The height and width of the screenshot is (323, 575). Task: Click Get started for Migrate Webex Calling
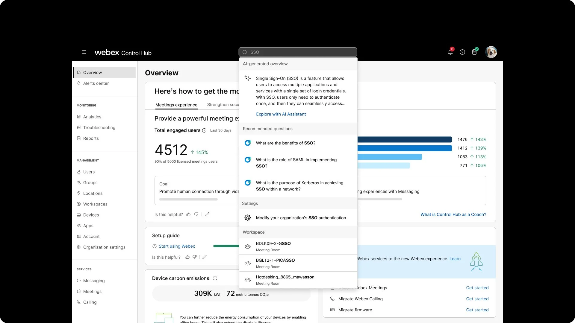tap(477, 299)
